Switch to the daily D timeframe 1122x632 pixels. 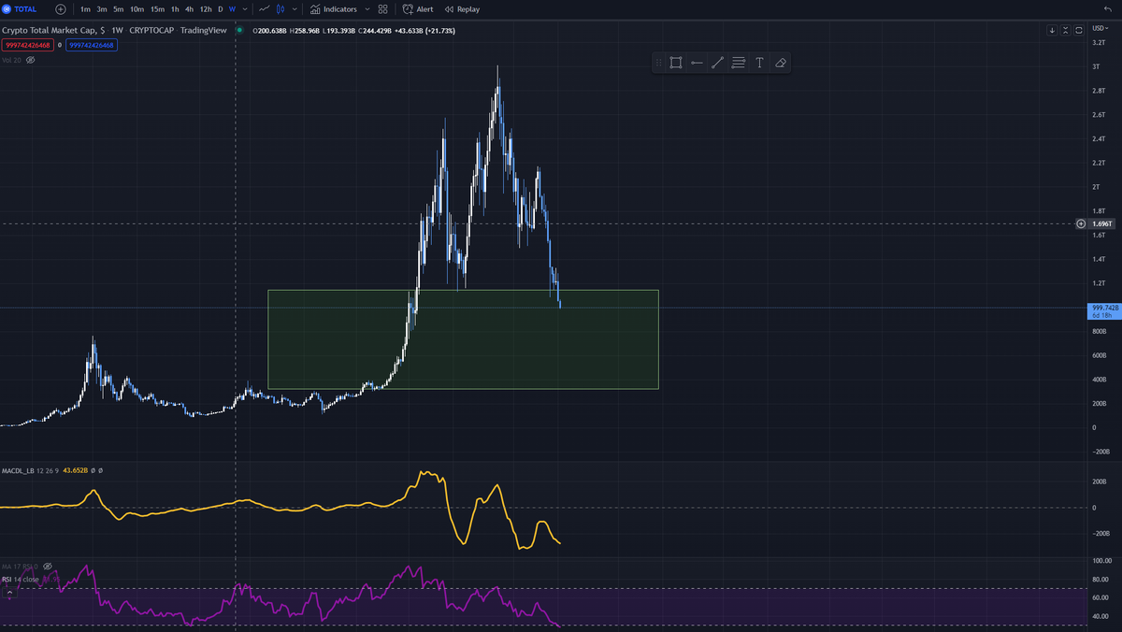click(x=221, y=8)
